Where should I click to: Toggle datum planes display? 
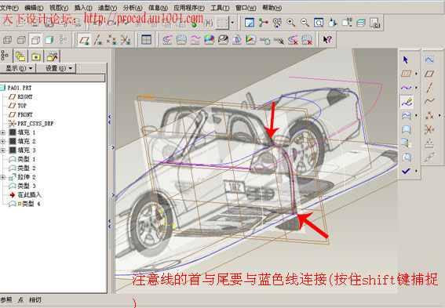(84, 40)
